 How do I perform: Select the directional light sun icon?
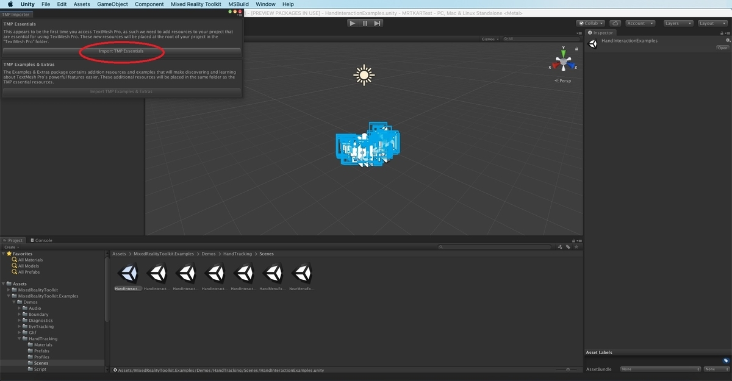pos(364,75)
